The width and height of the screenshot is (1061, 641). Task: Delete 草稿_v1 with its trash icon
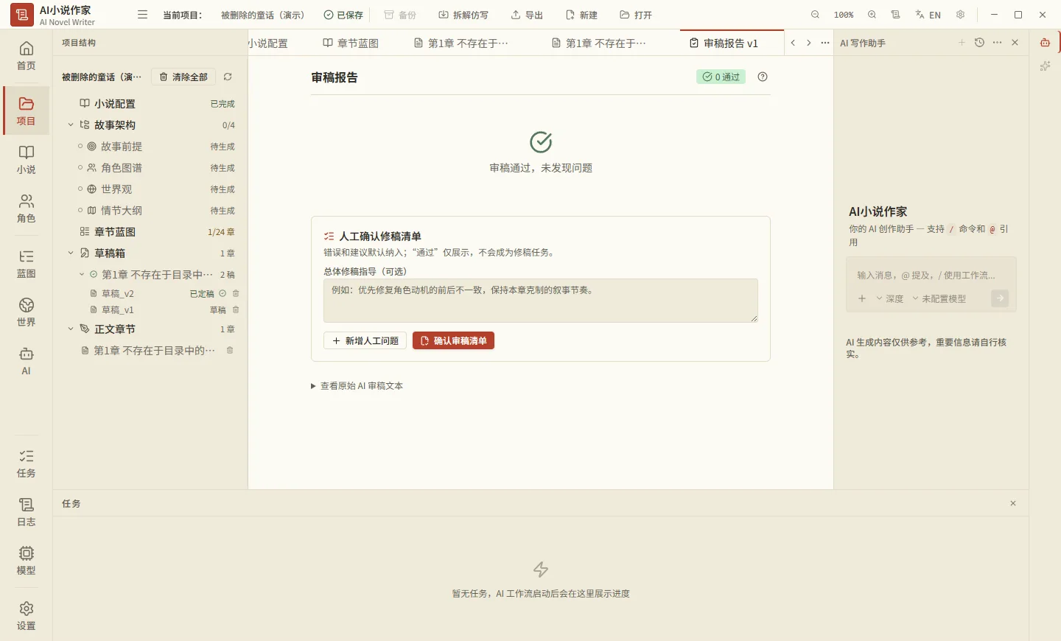236,310
